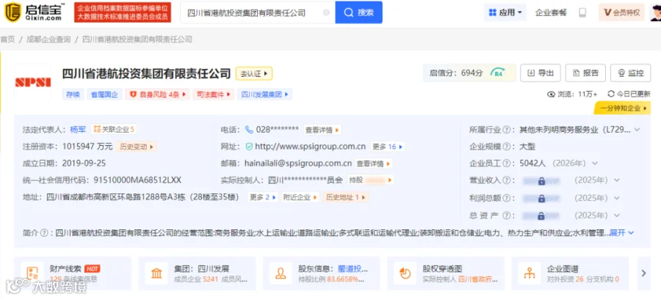Go to 首页 breadcrumb

pos(7,40)
